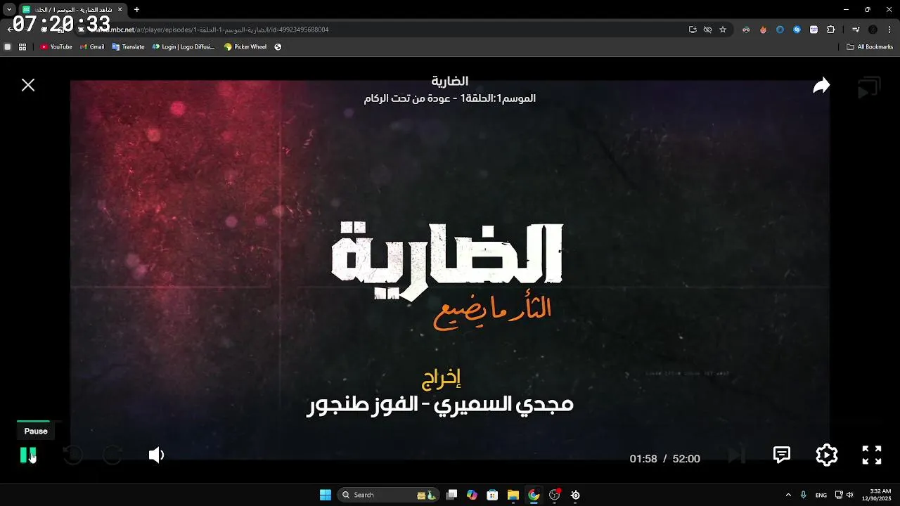Skip forward using the forward-skip icon
The width and height of the screenshot is (900, 506).
click(x=112, y=455)
